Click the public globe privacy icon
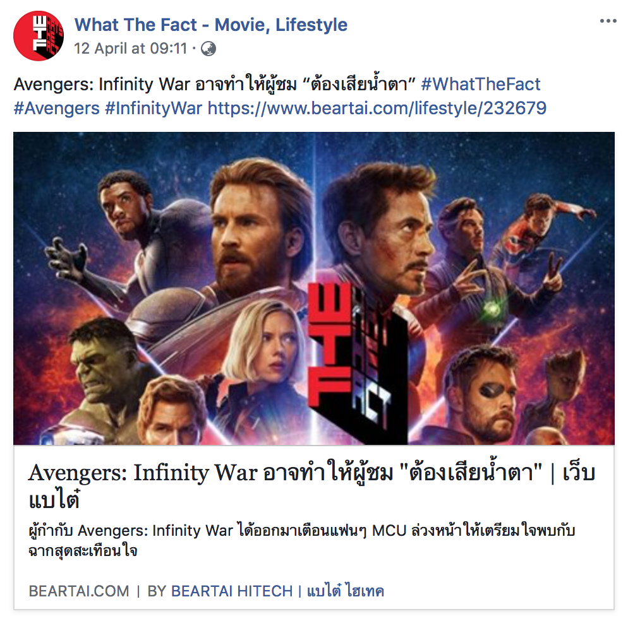This screenshot has height=621, width=628. (x=208, y=49)
